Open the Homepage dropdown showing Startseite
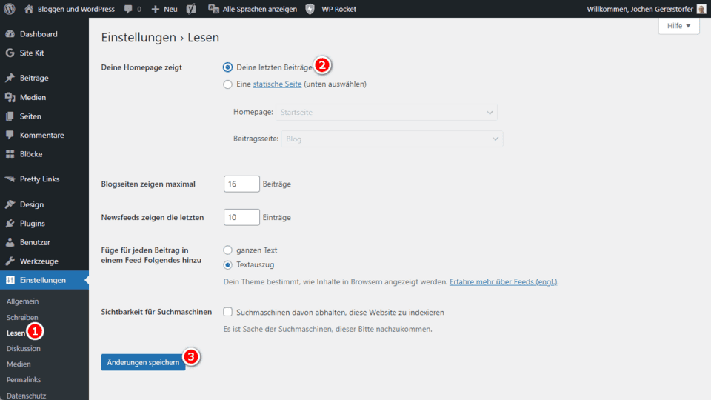 coord(386,112)
